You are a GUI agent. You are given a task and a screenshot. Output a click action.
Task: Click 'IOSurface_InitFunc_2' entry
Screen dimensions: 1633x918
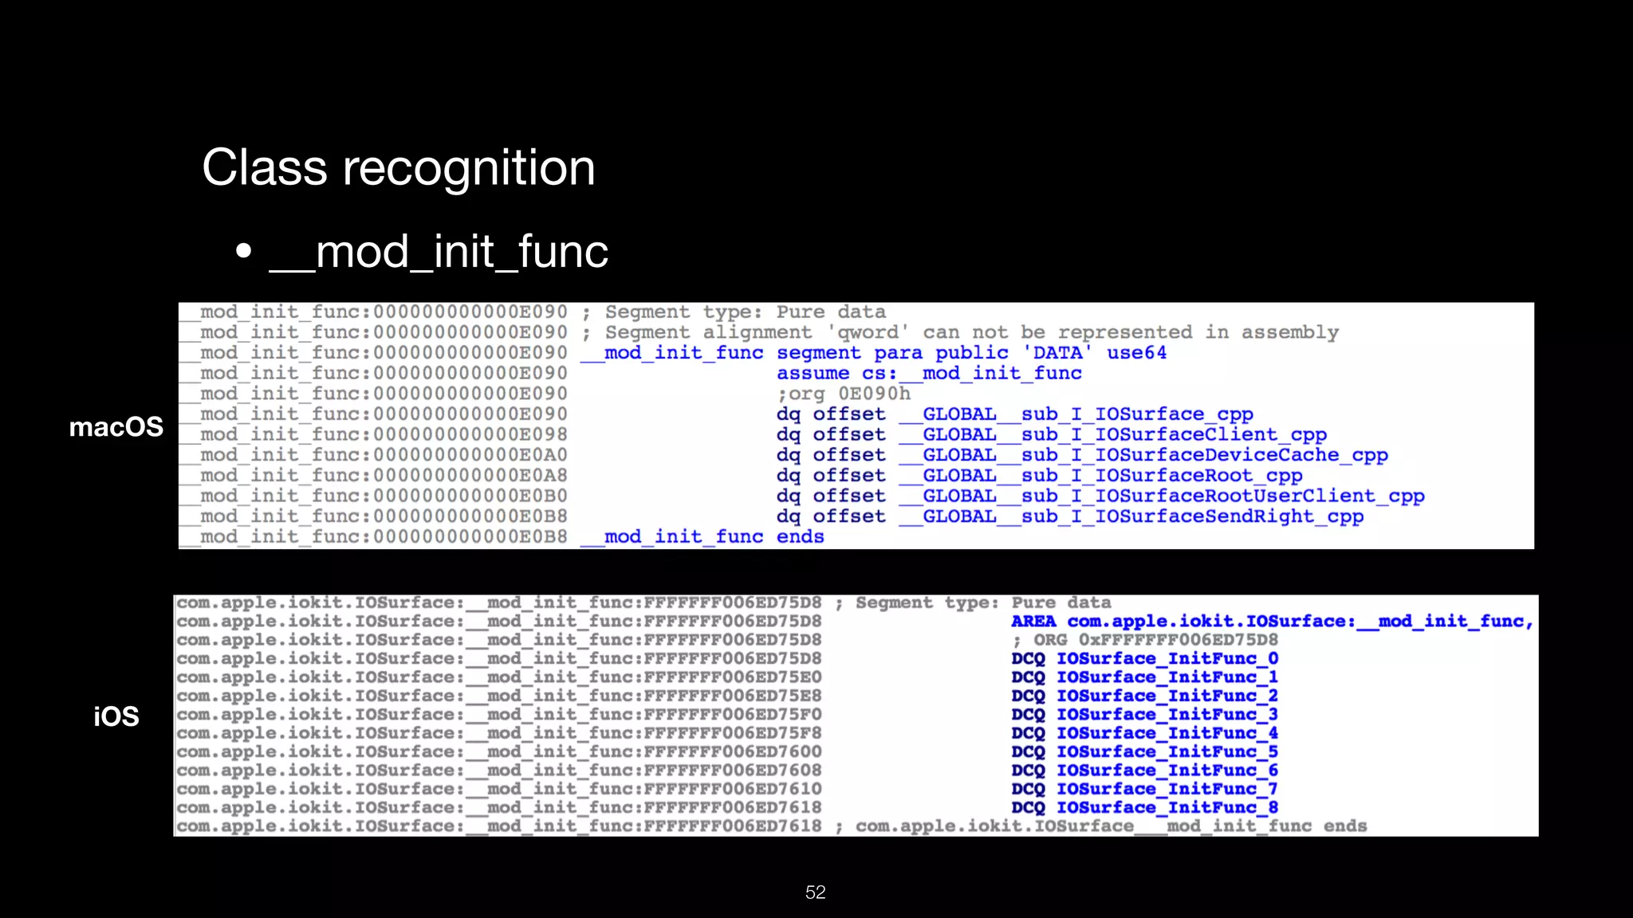coord(1167,696)
